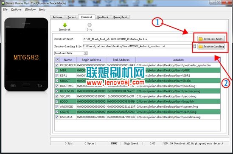Click RECOVERY begin address 0x0000000004180000

pyautogui.click(x=91, y=91)
